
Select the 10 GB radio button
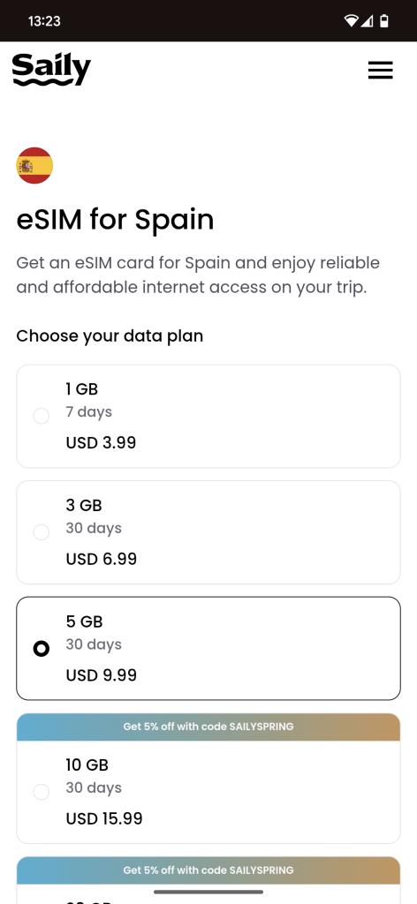41,792
